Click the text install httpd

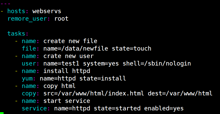click(x=67, y=71)
